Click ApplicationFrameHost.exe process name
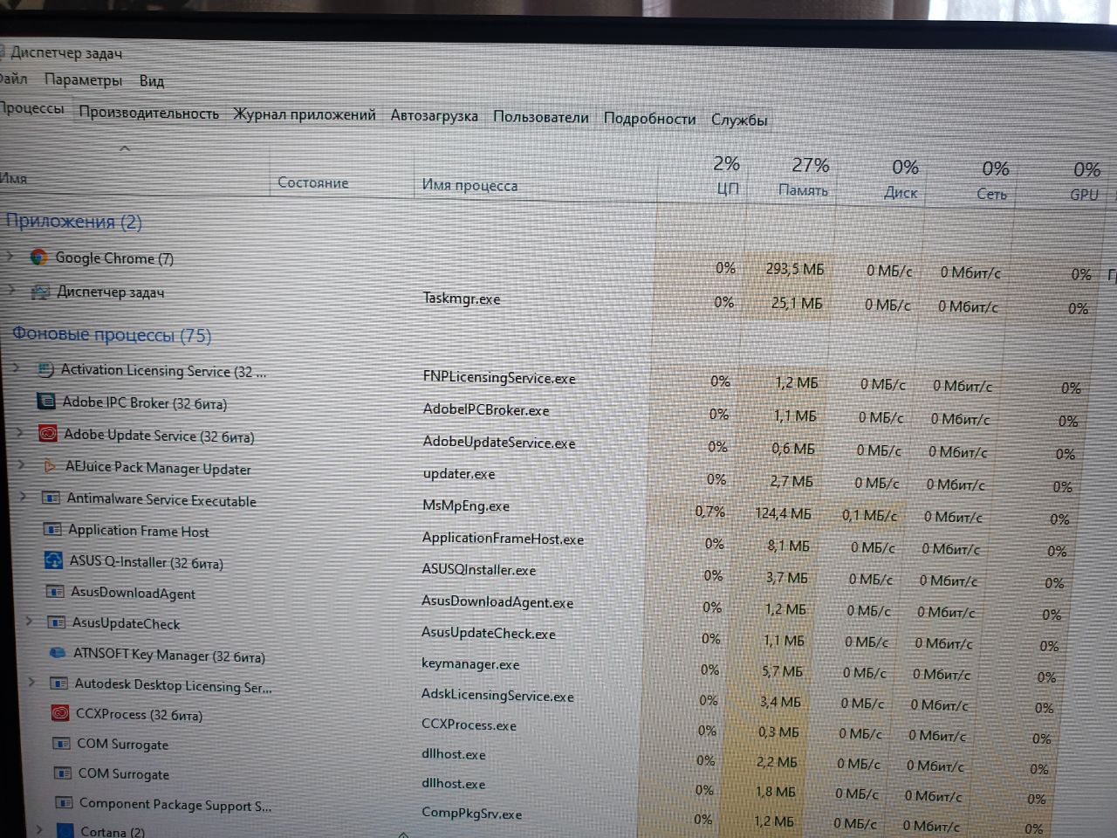 pos(504,538)
